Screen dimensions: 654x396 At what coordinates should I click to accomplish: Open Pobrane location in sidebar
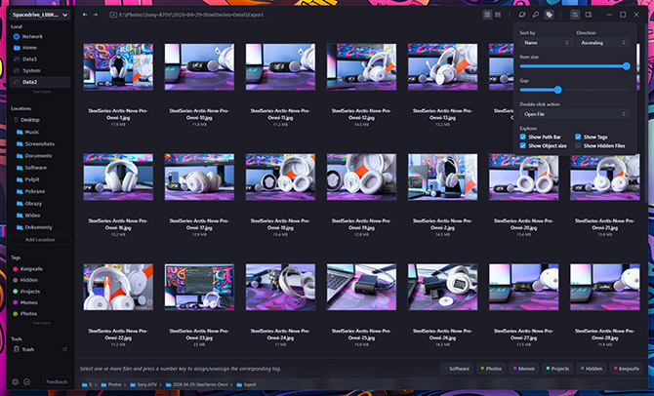40,191
